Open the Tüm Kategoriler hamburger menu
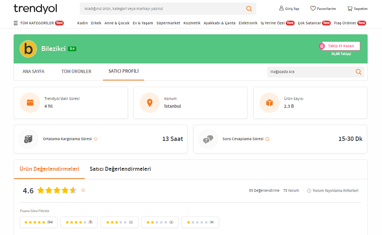Viewport: 382px width, 235px height. pos(15,23)
